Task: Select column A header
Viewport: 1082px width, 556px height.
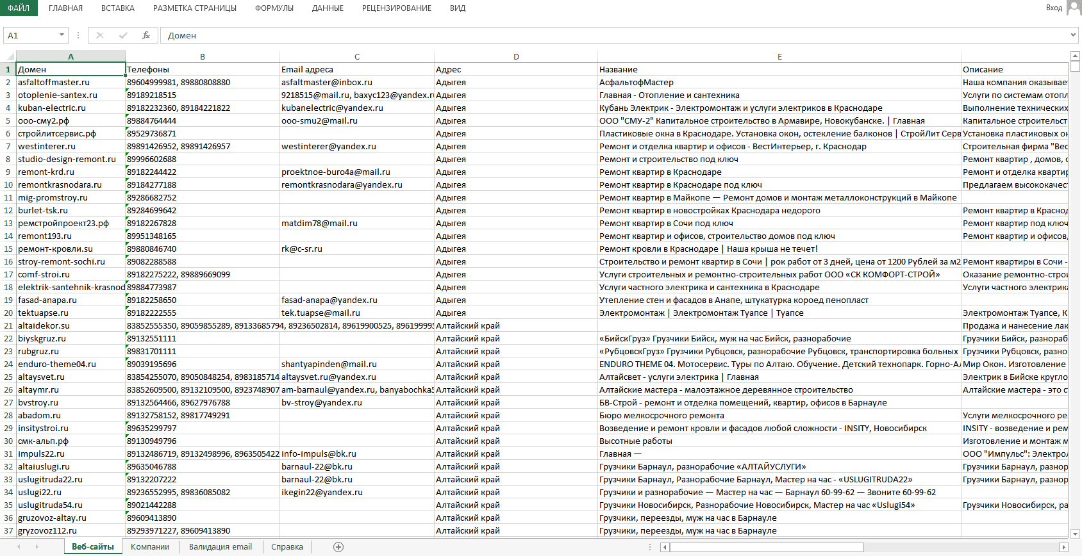Action: click(x=71, y=56)
